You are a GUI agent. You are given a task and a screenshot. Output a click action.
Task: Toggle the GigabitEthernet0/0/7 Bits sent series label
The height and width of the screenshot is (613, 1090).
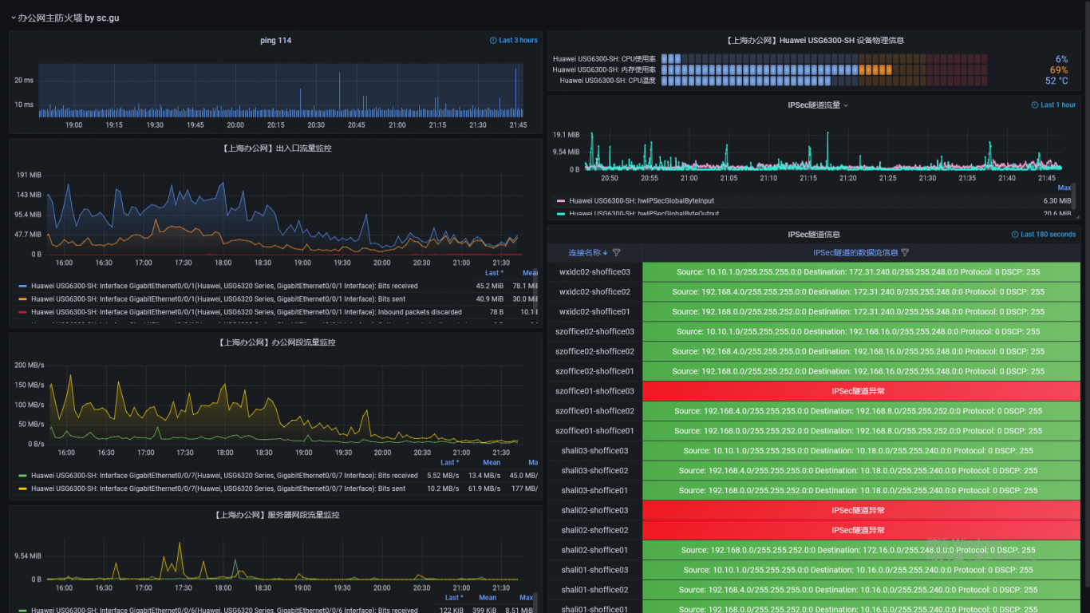coord(218,488)
